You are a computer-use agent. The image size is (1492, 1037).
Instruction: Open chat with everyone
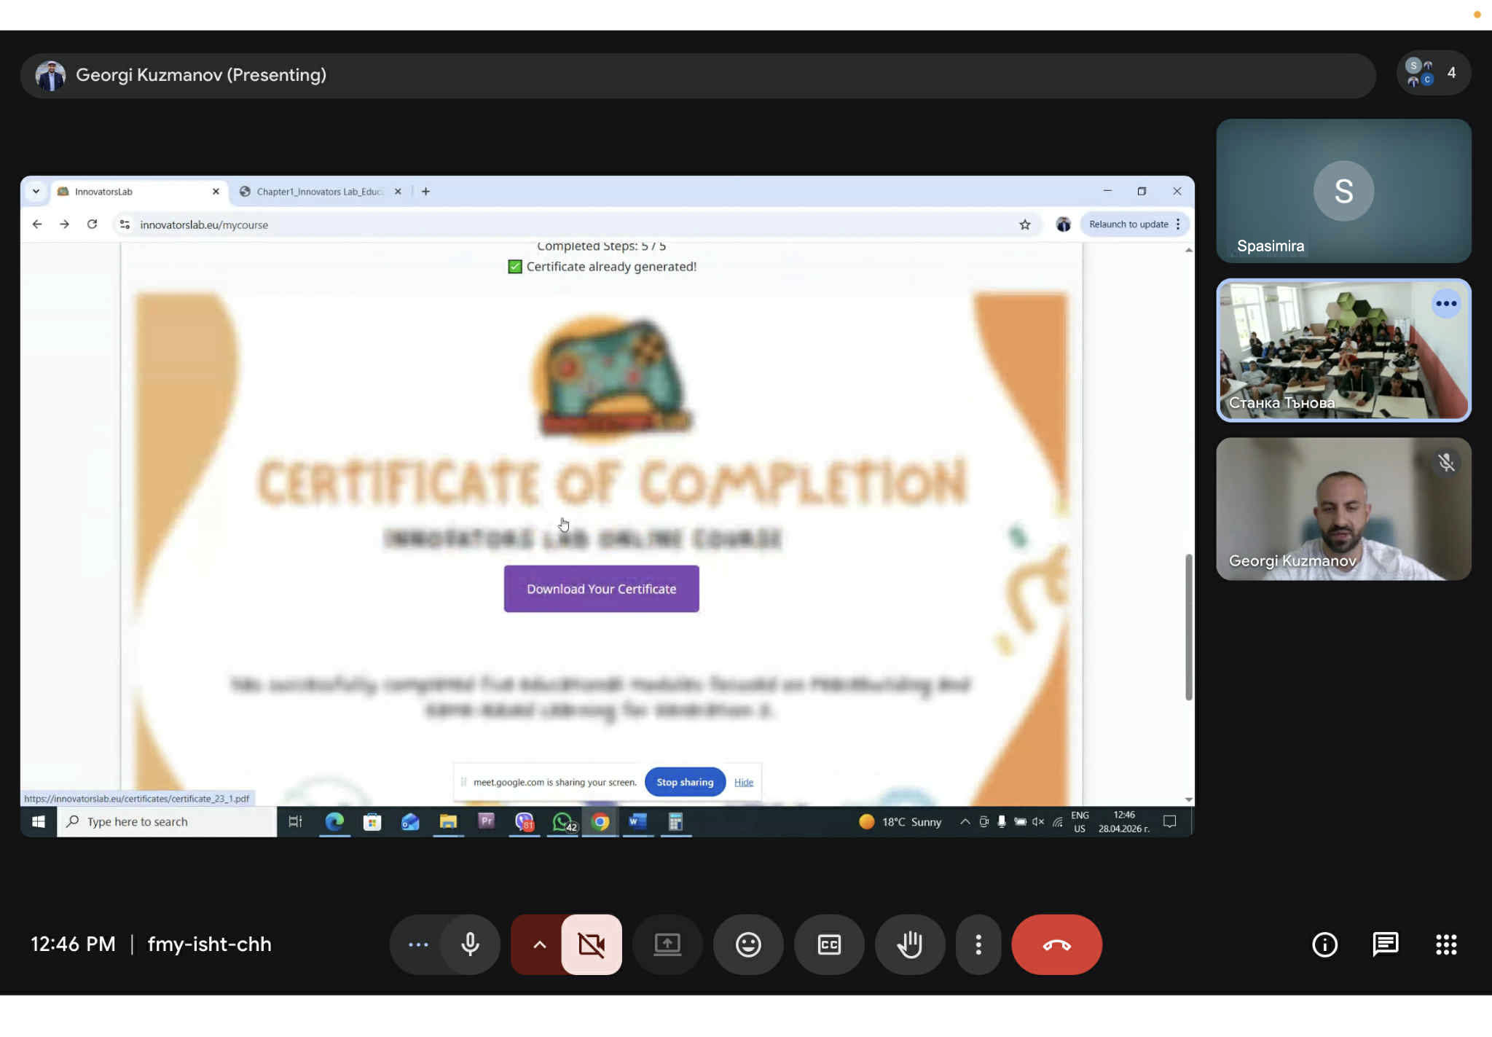[x=1385, y=944]
